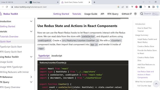
Task: Open Usage Guide in the sidebar
Action: click(x=6, y=62)
